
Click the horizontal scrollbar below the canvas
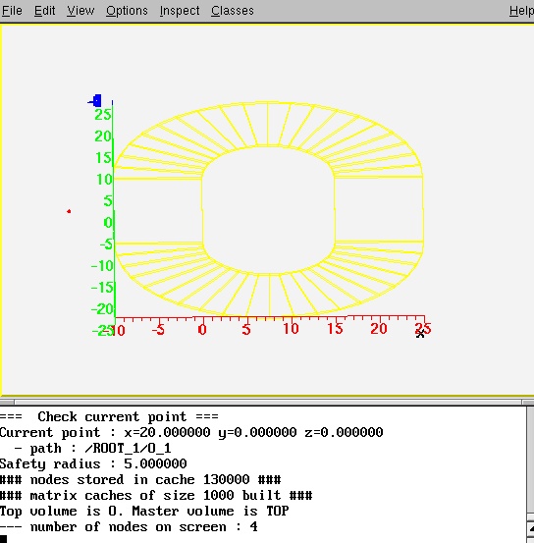tap(267, 402)
